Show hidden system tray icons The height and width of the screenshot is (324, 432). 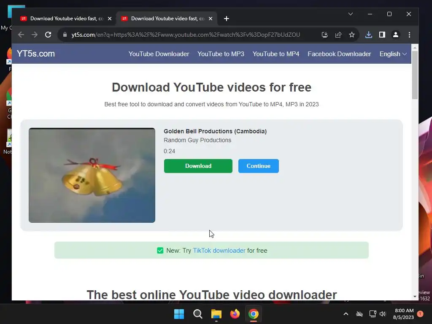click(x=346, y=314)
